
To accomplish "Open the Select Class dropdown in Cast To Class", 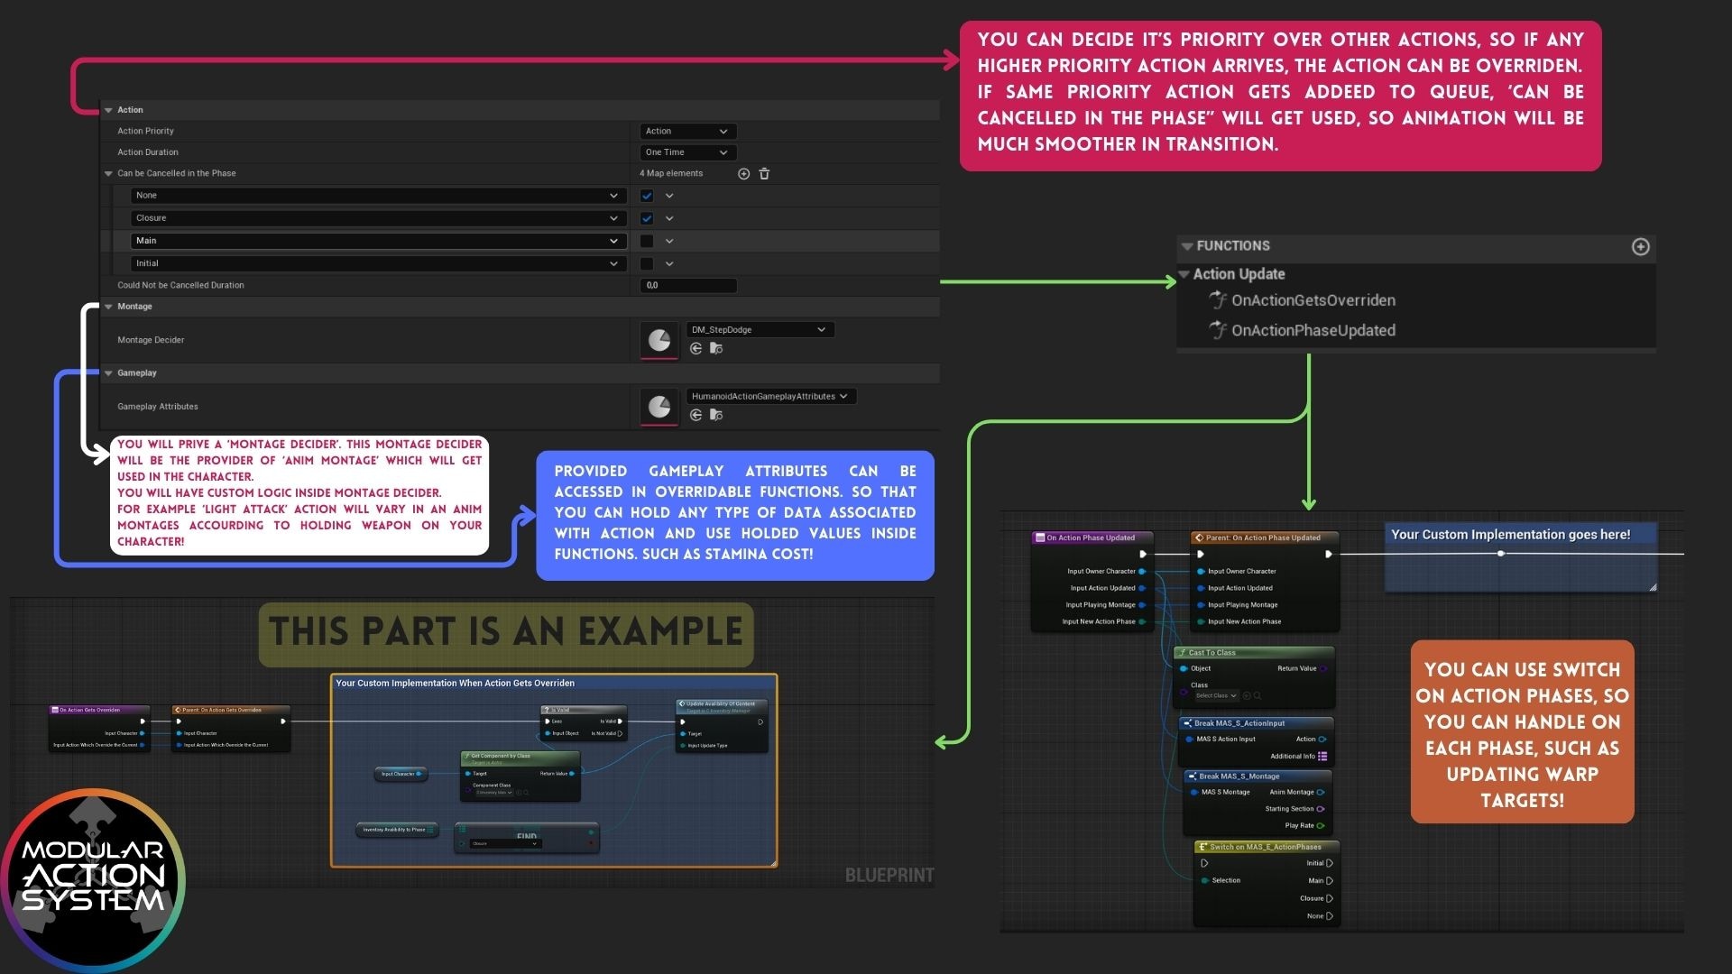I will point(1214,695).
